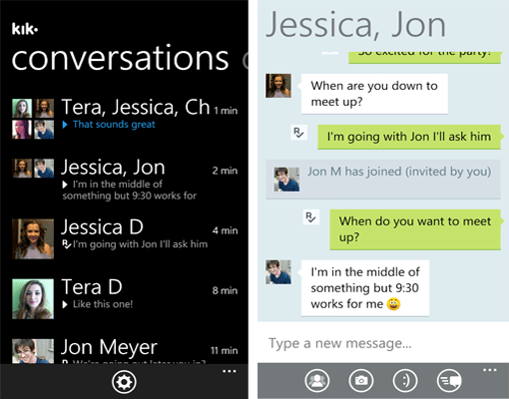Open more options dots in chat bar
This screenshot has height=399, width=509.
coord(490,370)
